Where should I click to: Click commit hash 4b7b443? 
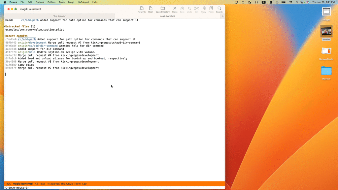[x=11, y=43]
